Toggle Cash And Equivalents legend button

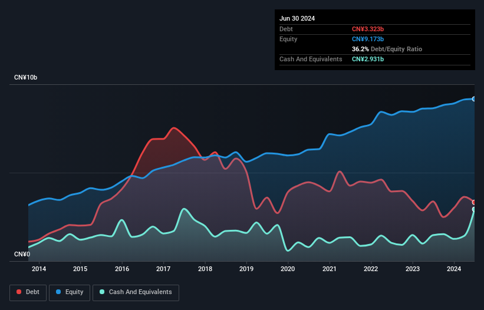136,292
